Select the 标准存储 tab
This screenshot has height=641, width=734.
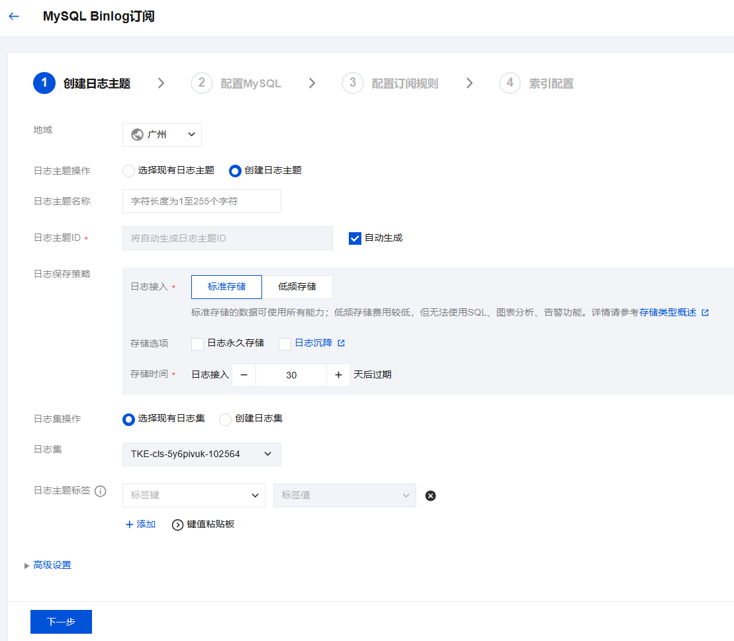tap(226, 287)
